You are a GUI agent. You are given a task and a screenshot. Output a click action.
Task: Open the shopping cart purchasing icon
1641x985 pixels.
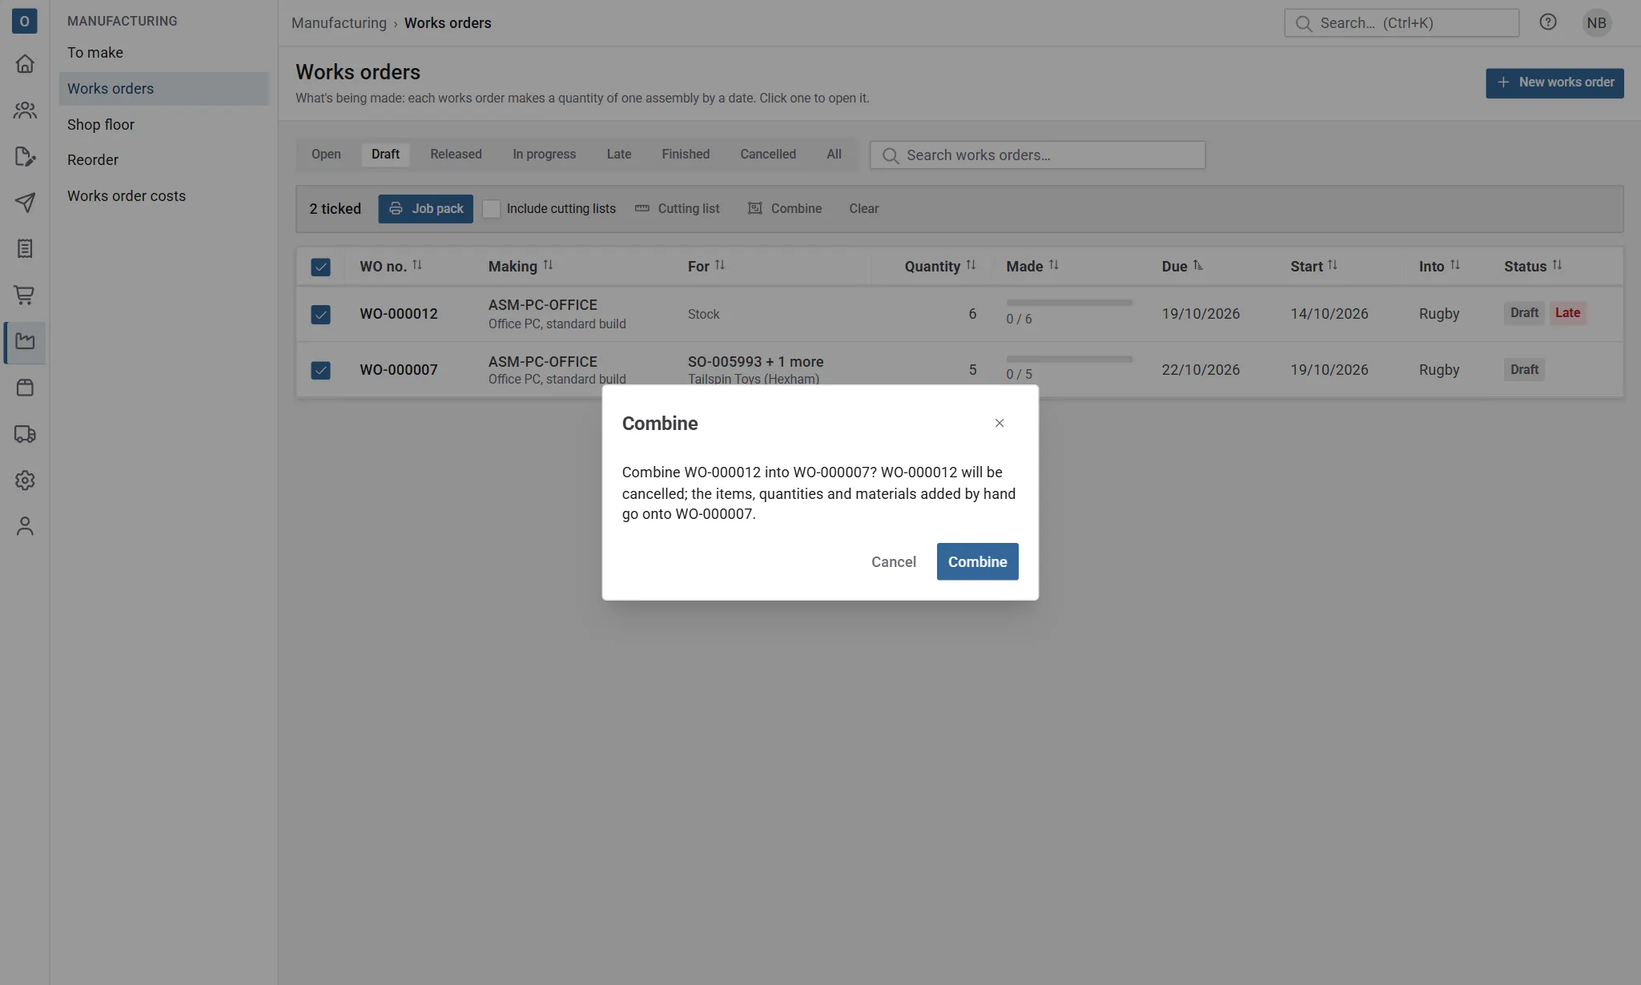click(x=25, y=295)
